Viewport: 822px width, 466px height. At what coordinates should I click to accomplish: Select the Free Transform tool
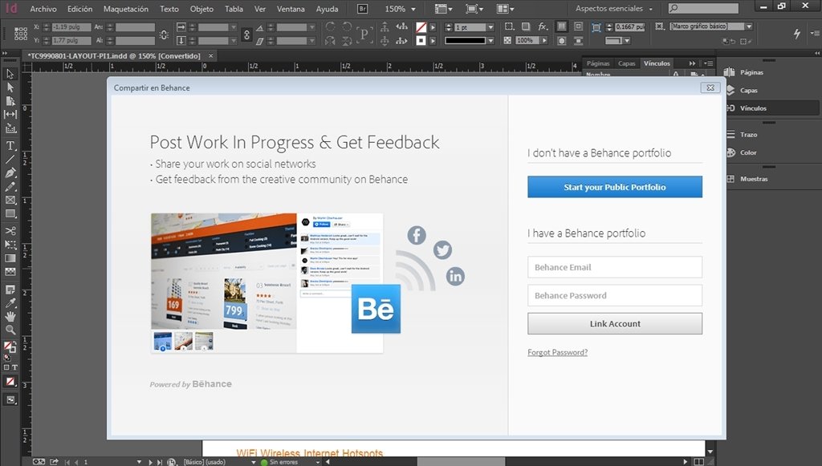[x=10, y=245]
